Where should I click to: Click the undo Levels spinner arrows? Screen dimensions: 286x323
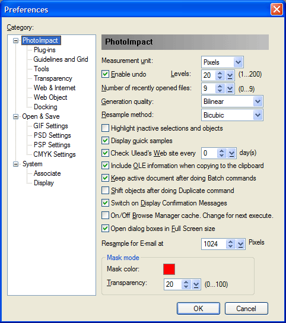pyautogui.click(x=220, y=75)
